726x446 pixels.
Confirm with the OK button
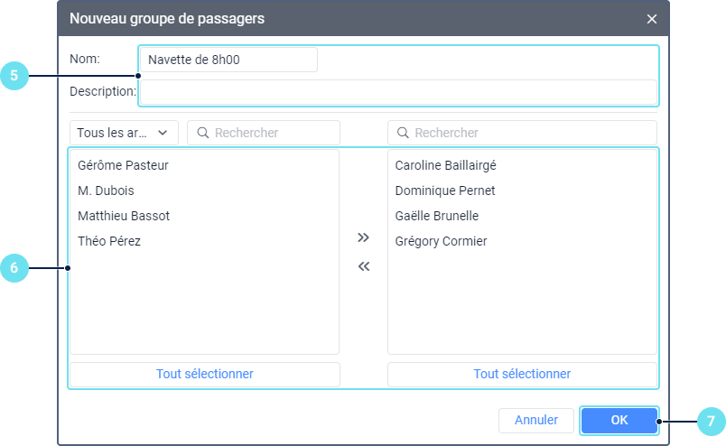619,420
